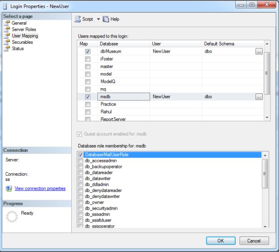Image resolution: width=279 pixels, height=252 pixels.
Task: Click the User column header
Action: coord(176,44)
